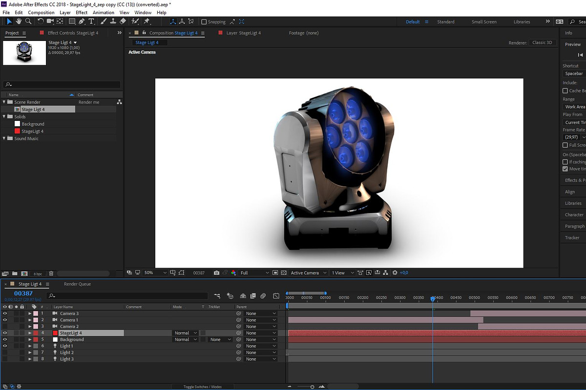
Task: Uncheck the Move time checkbox in Preview
Action: [x=565, y=169]
